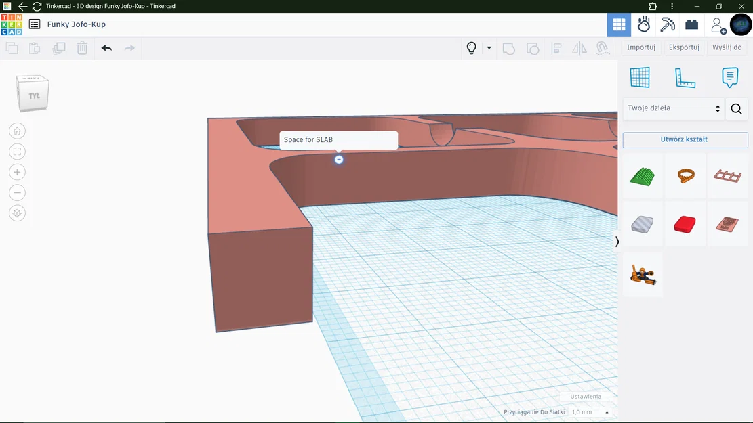Click the note pin marker circle

coord(339,160)
